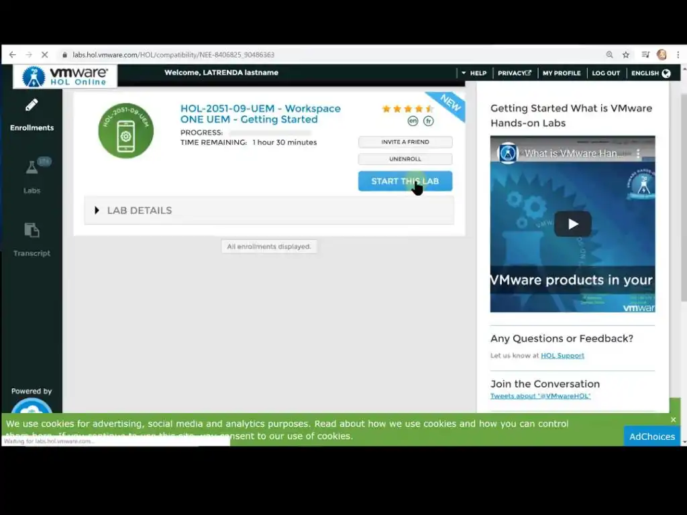Screen dimensions: 687x515
Task: Click the zoom magnifier icon in address bar
Action: click(609, 55)
